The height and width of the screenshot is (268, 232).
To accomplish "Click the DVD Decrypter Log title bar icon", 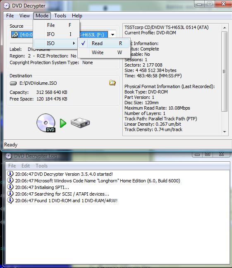I will [9, 156].
